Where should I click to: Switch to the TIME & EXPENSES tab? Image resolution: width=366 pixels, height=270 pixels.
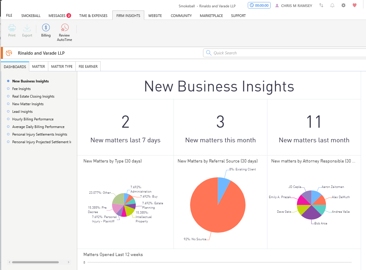click(x=93, y=15)
